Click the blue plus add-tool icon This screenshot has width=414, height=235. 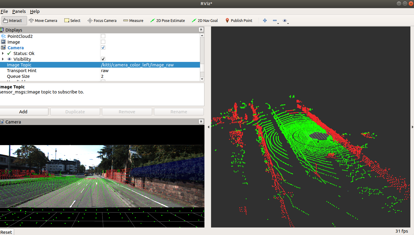point(265,20)
